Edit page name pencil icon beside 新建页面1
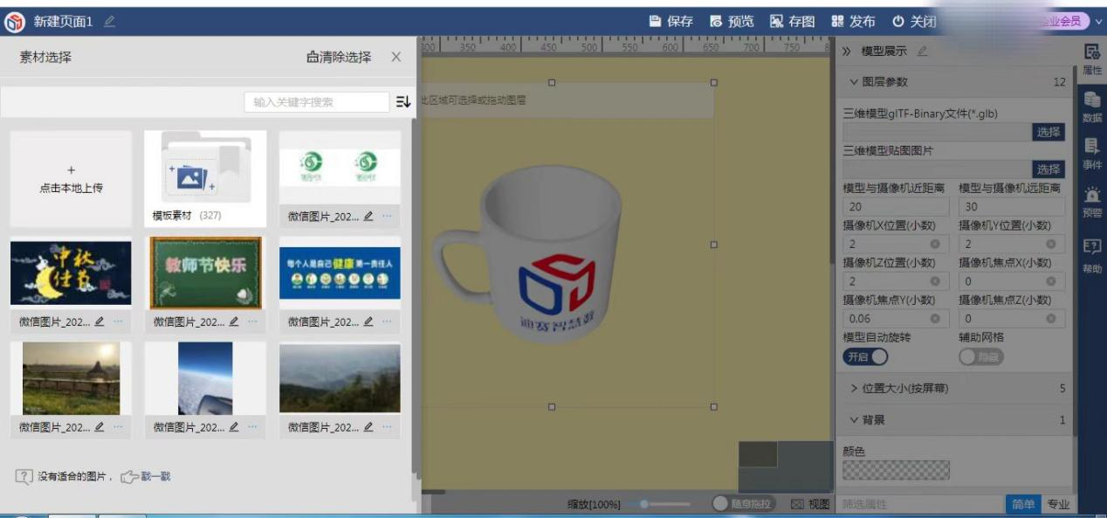 tap(109, 21)
